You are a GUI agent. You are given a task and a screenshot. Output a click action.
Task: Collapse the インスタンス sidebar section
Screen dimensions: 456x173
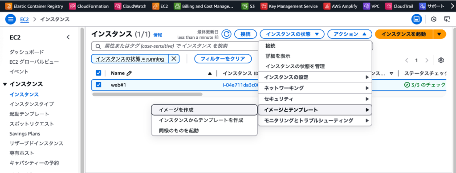(4, 84)
